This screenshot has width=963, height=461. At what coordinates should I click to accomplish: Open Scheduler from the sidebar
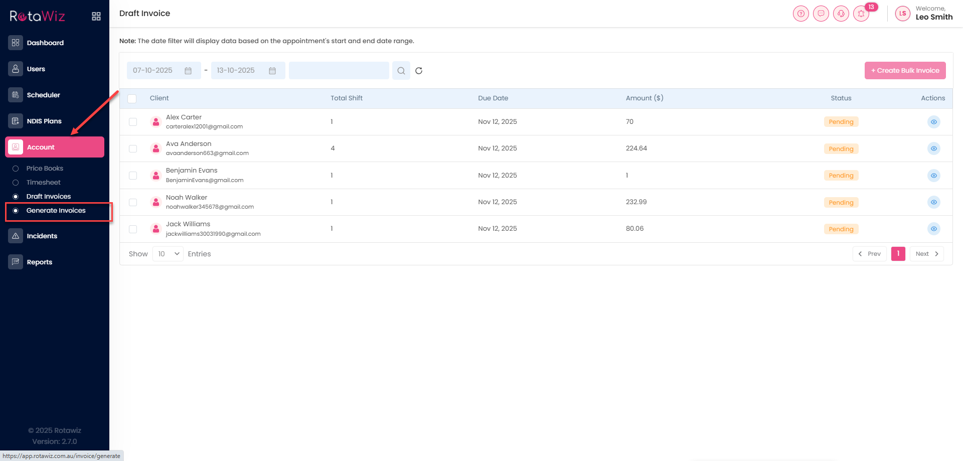click(x=43, y=95)
